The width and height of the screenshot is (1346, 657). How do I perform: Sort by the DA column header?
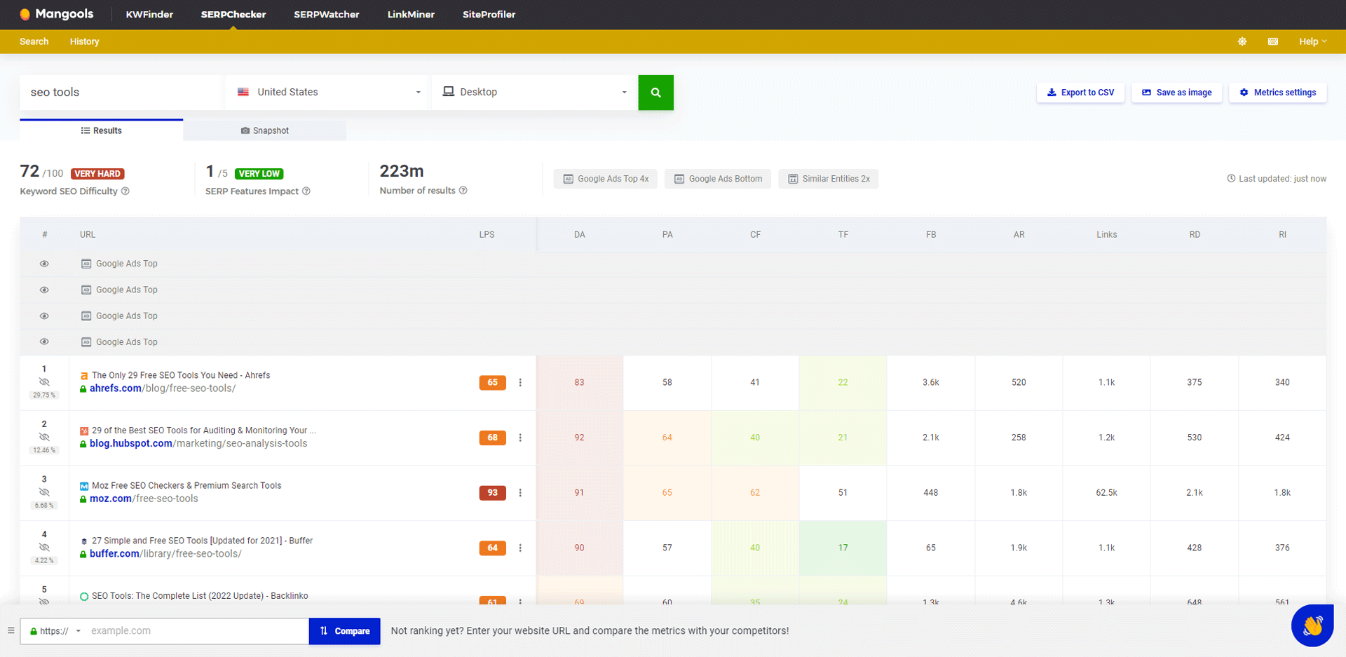(580, 235)
